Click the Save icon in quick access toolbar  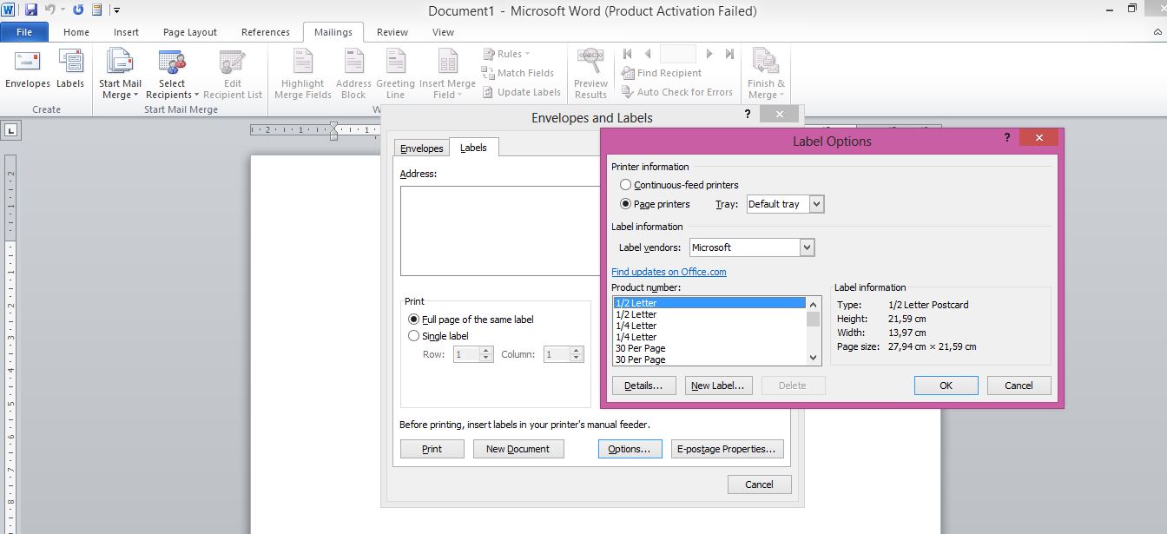[31, 10]
